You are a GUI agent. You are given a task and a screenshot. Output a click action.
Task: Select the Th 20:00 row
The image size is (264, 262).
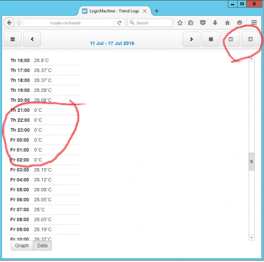44,100
